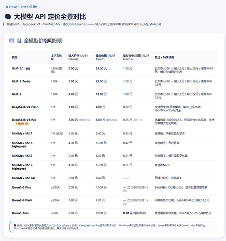Click the 7.20 元 output price of Qwen3.6-Flash
The height and width of the screenshot is (241, 226).
[x=100, y=200]
